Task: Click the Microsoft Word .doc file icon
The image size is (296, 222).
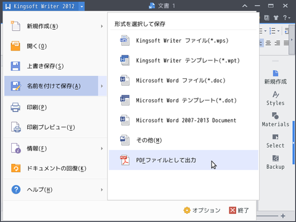Action: (x=125, y=80)
